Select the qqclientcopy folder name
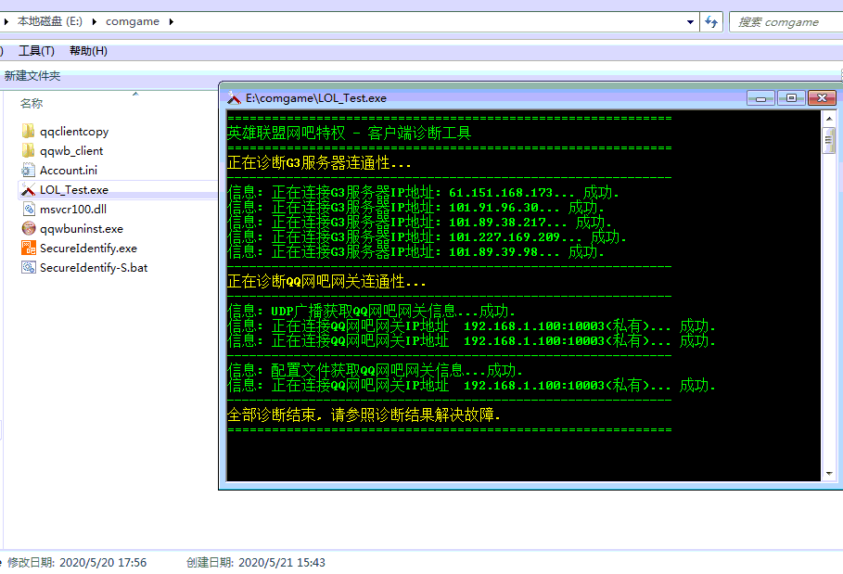This screenshot has height=574, width=843. tap(74, 132)
